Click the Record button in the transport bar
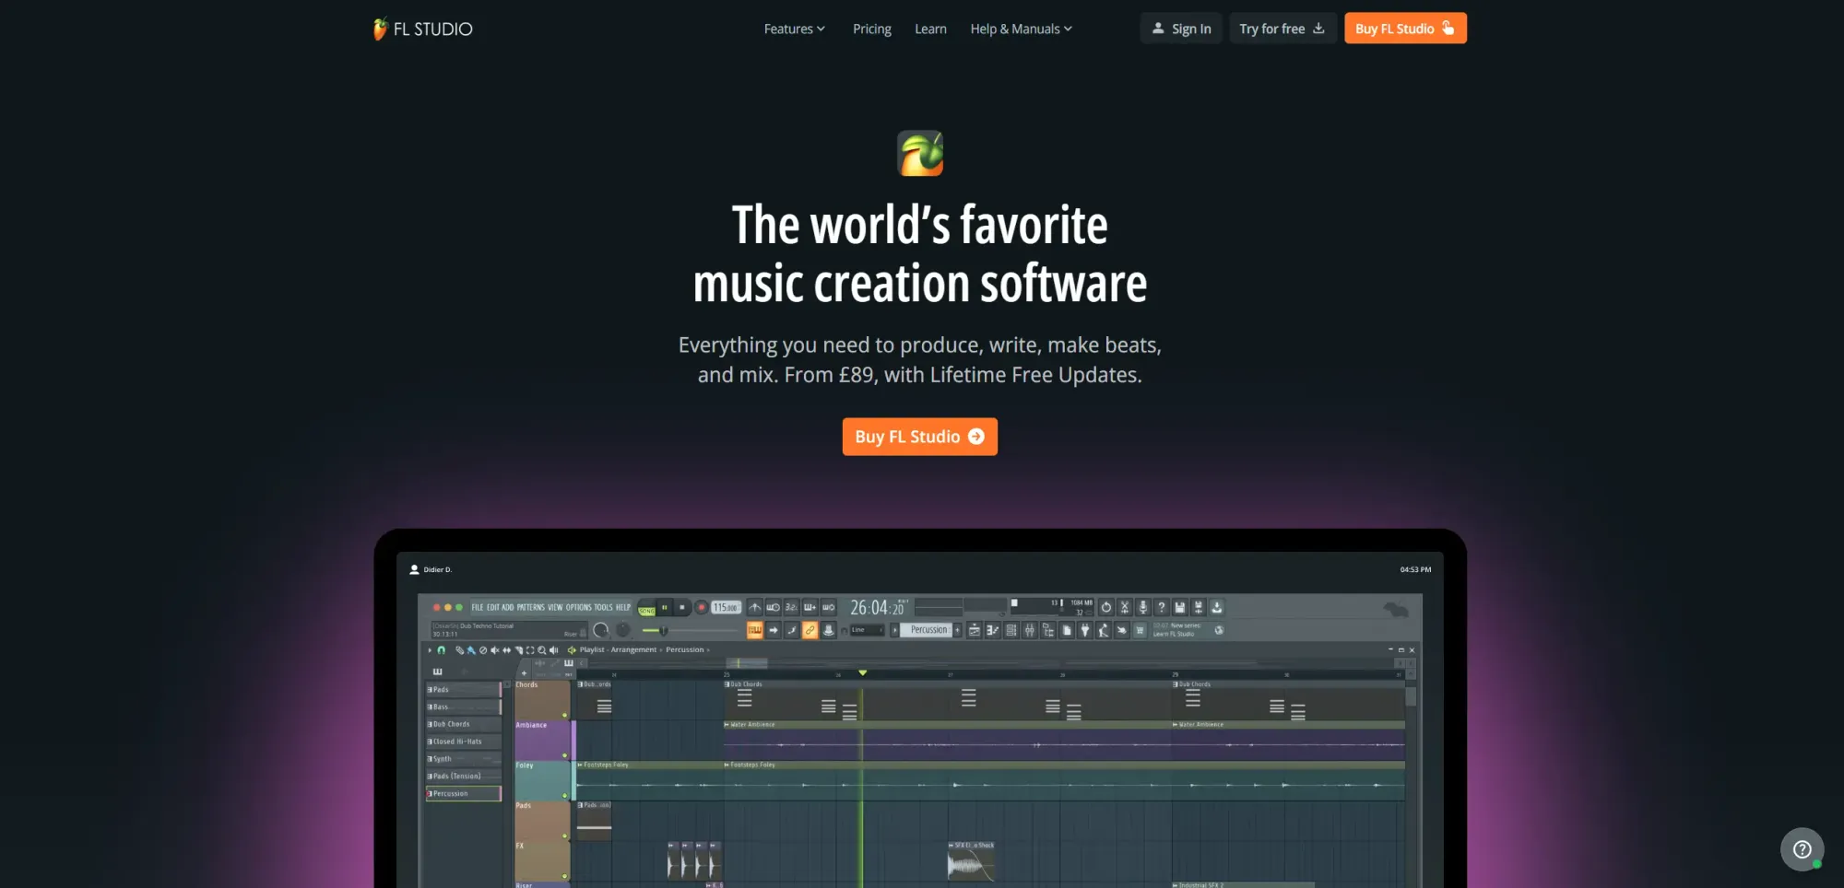 (x=700, y=607)
